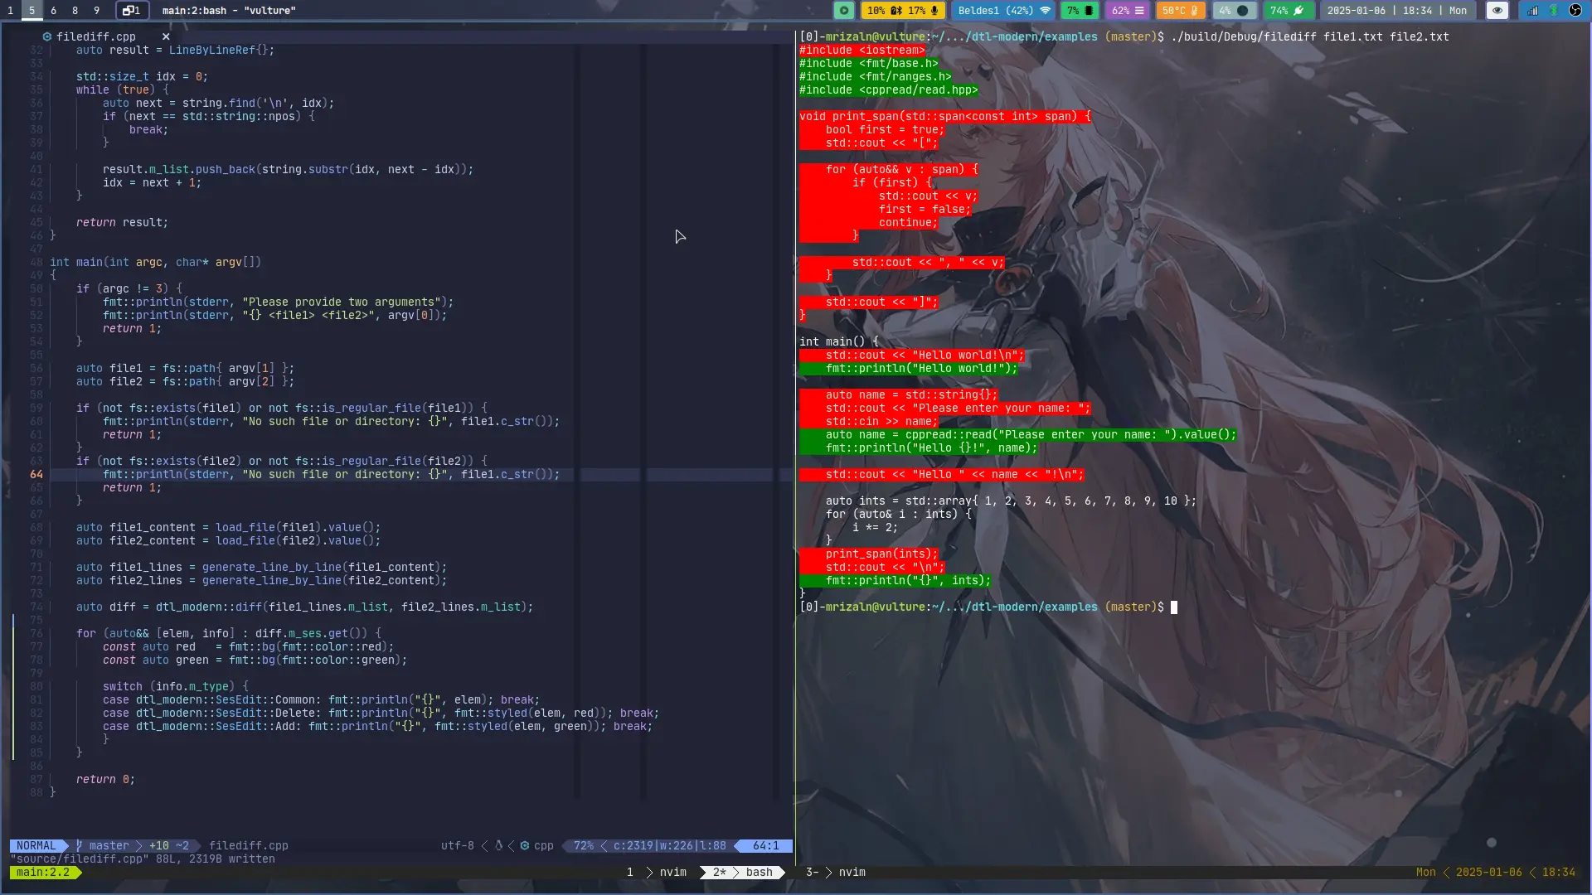Image resolution: width=1592 pixels, height=895 pixels.
Task: Toggle the eye idle-inhibitor icon
Action: (x=1497, y=11)
